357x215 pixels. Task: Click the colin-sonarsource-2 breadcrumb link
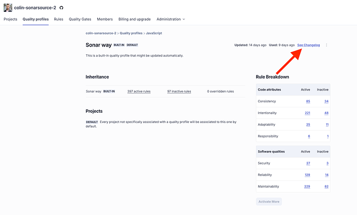point(101,33)
